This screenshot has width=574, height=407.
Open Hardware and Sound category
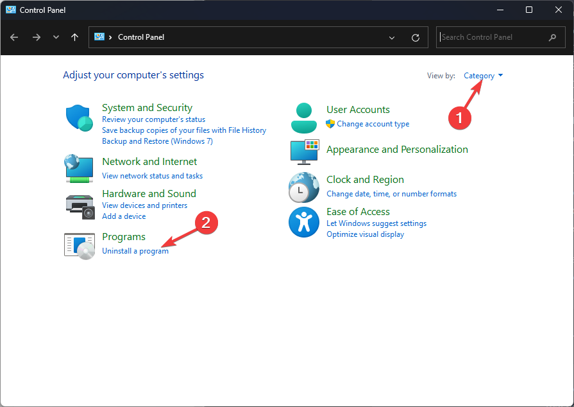coord(149,193)
